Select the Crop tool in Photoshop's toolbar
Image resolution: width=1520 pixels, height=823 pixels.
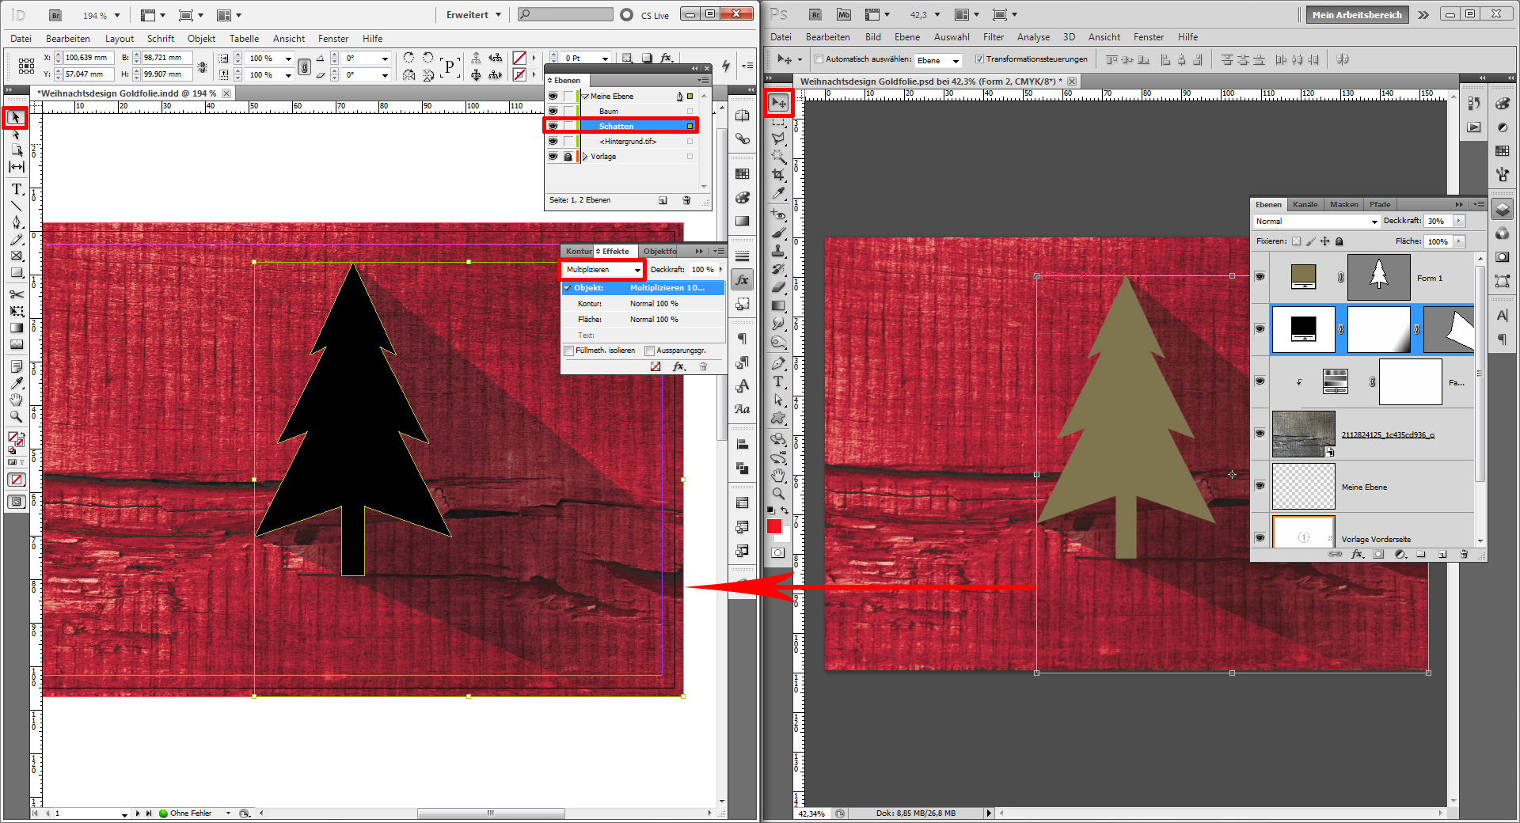coord(779,174)
